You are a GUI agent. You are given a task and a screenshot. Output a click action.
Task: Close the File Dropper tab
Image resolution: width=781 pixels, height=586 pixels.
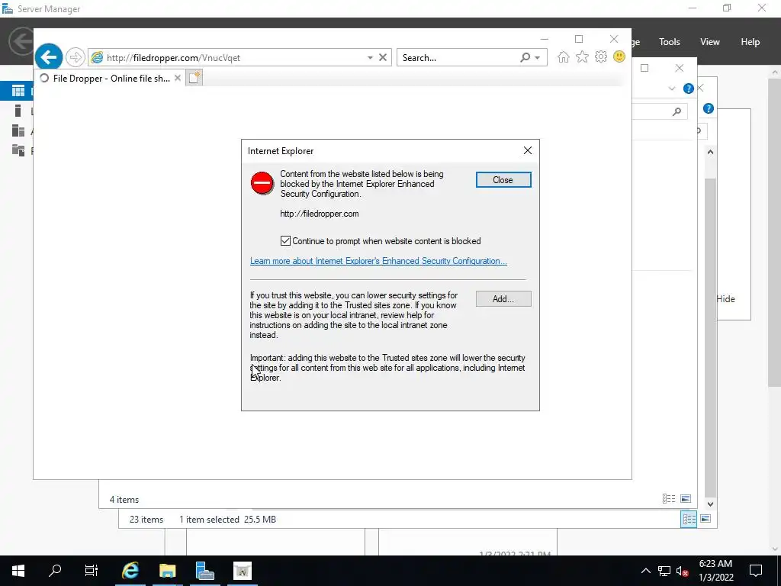pos(177,79)
